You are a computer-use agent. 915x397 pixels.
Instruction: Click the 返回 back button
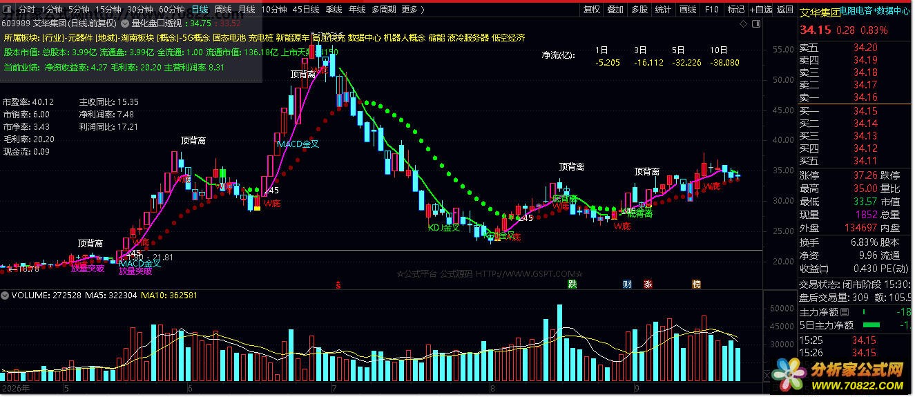click(x=785, y=10)
